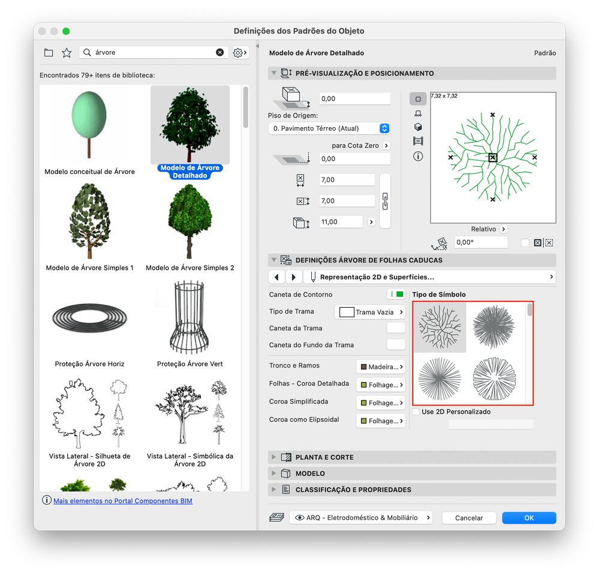Expand Classificação e Propriedades panel
This screenshot has height=575, width=599.
[x=273, y=489]
